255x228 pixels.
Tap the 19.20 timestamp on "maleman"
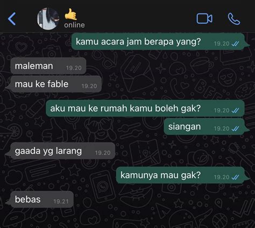(x=74, y=68)
